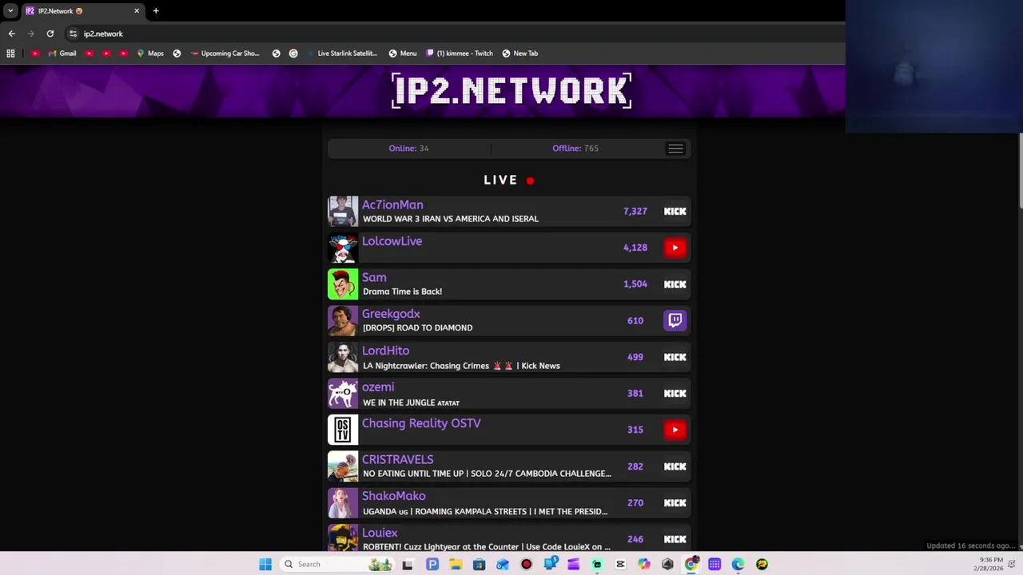Open Greekgodx's stream link
This screenshot has width=1023, height=575.
(x=391, y=314)
